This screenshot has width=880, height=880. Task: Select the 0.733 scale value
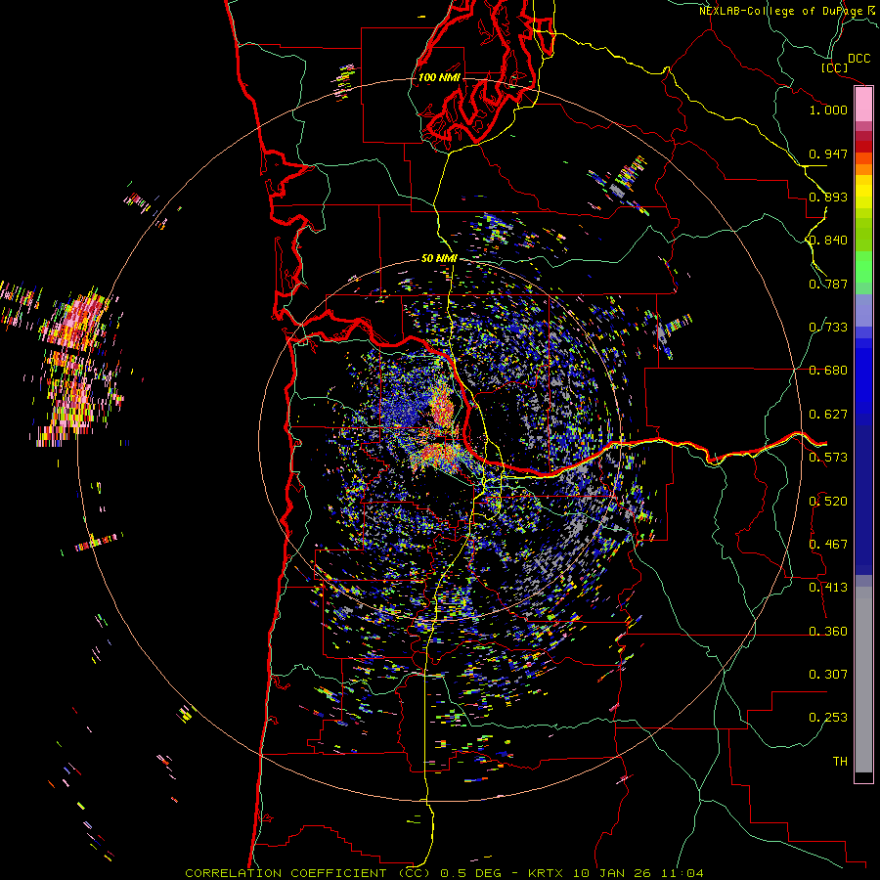tap(828, 328)
